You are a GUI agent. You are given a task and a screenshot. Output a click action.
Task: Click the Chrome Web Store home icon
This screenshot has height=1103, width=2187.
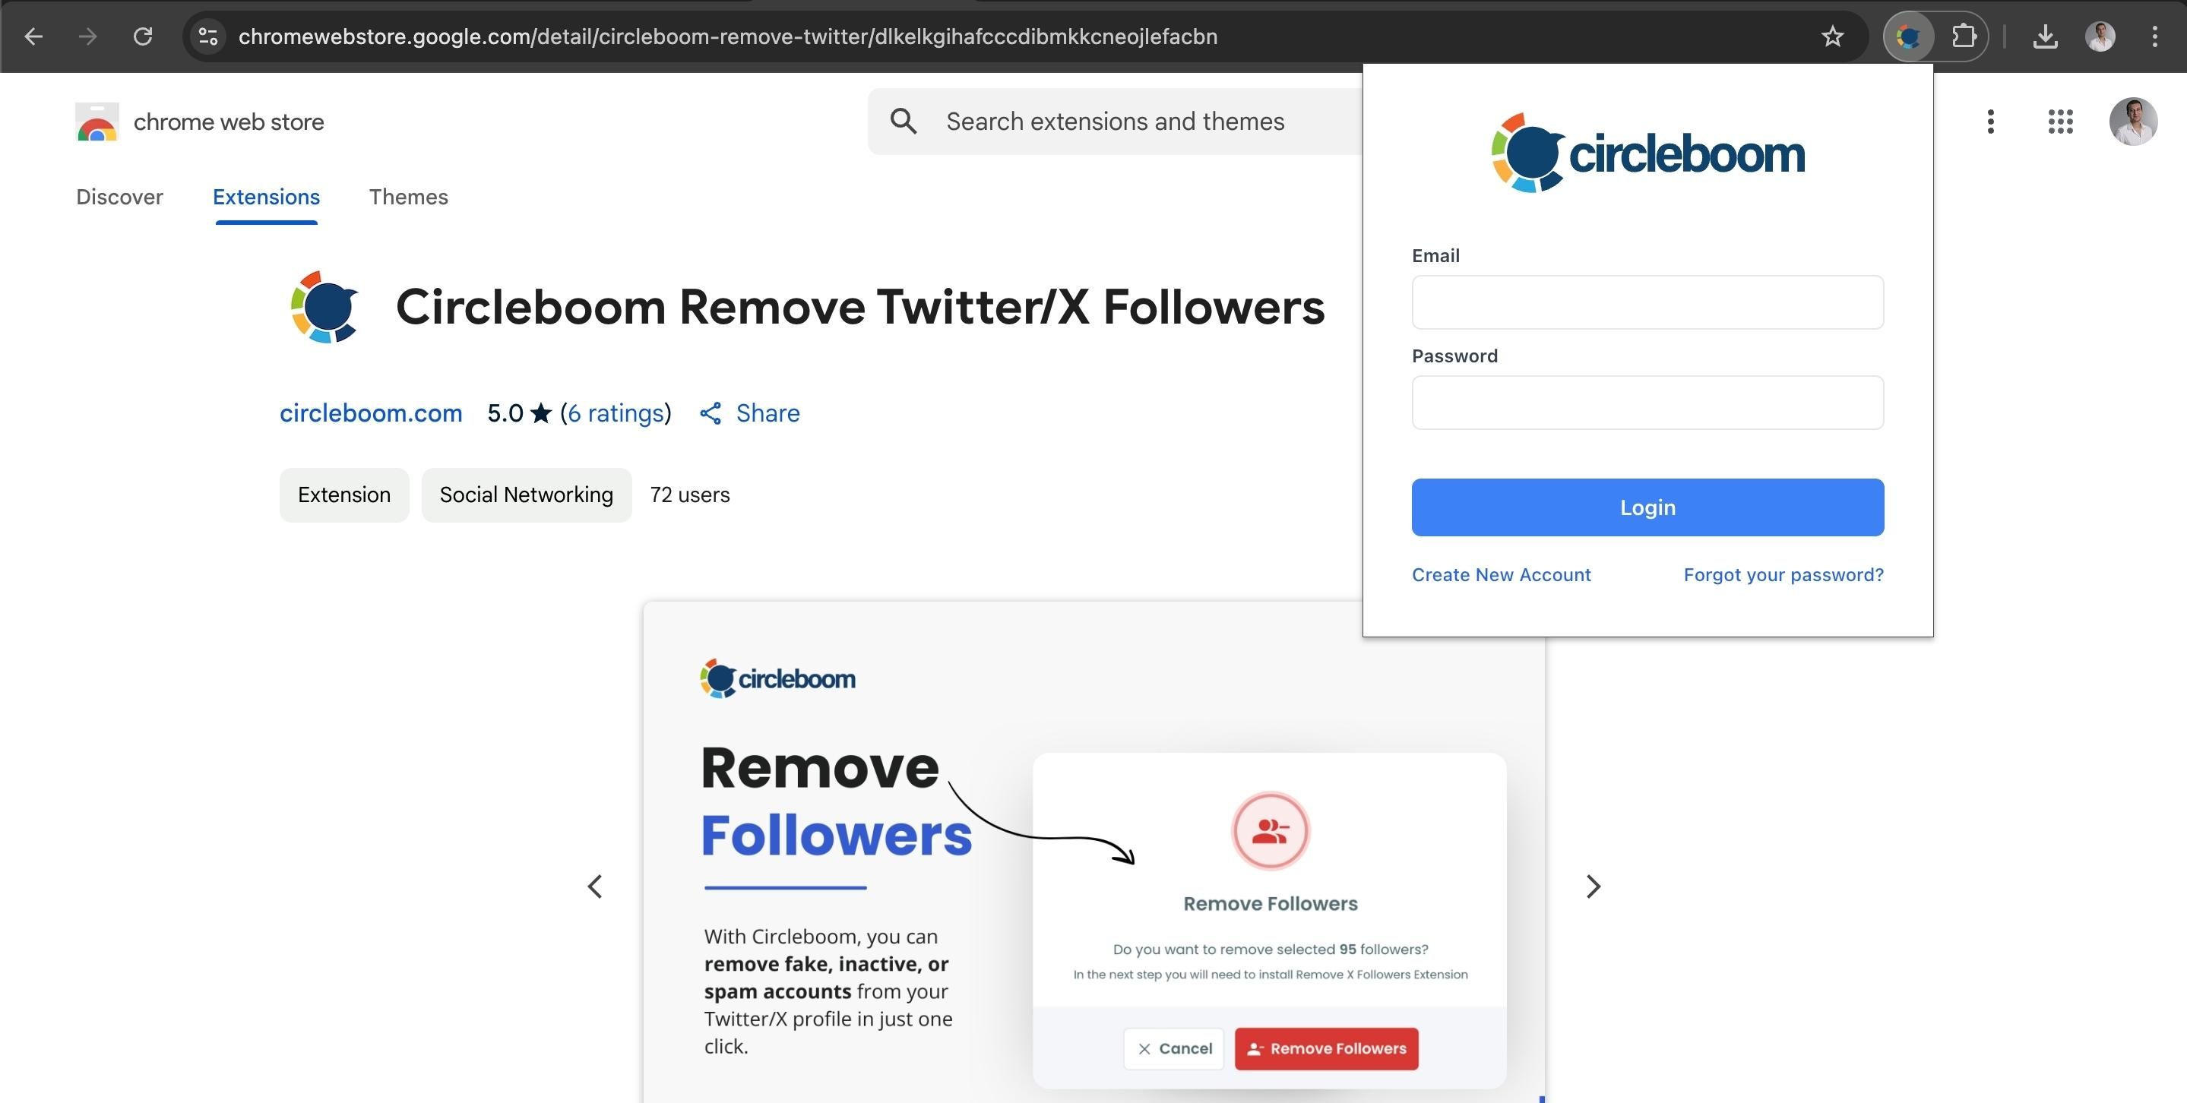click(x=96, y=121)
